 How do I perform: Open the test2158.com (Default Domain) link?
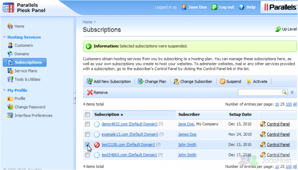[x=128, y=145]
